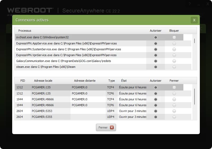This screenshot has width=212, height=149.
Task: Select Autoriser for GalaxyCommunication.exe
Action: point(156,61)
